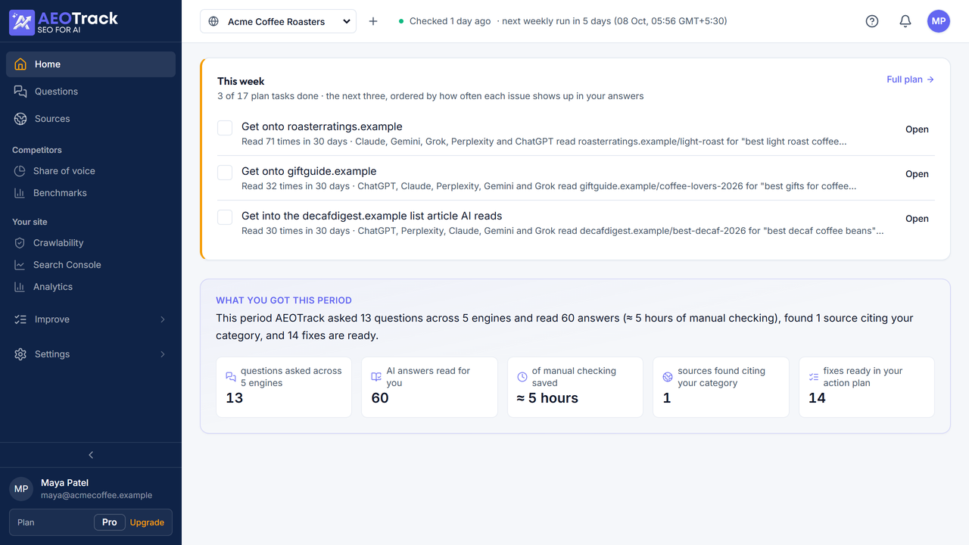Click the globe icon in site selector
969x545 pixels.
tap(213, 21)
